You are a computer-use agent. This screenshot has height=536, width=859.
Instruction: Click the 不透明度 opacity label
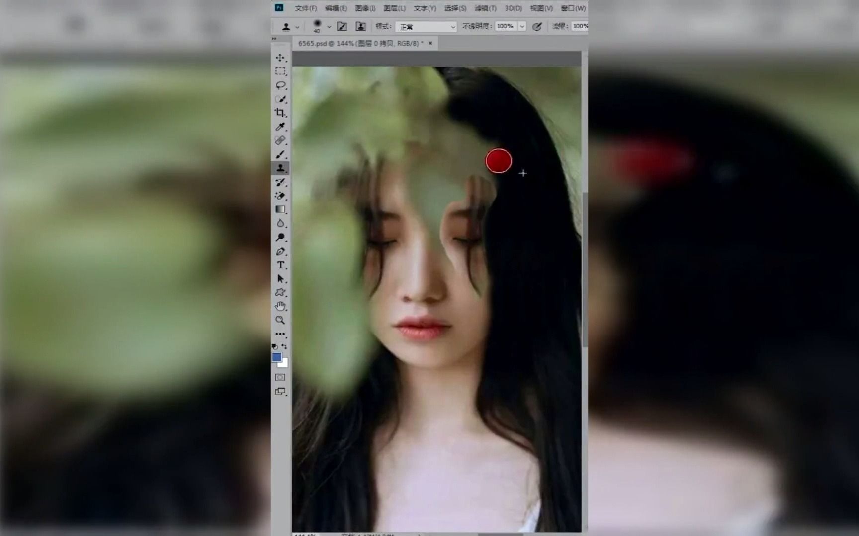point(477,26)
